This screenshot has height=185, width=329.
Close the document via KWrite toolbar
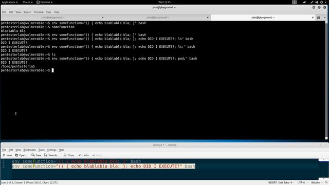(x=69, y=155)
